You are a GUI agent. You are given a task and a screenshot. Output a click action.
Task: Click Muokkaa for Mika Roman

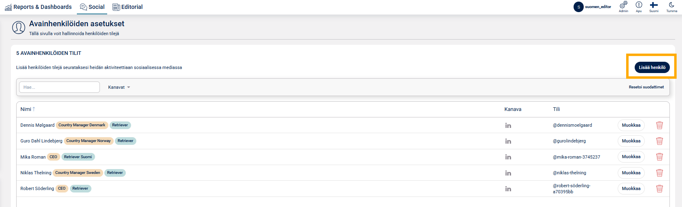pyautogui.click(x=631, y=157)
